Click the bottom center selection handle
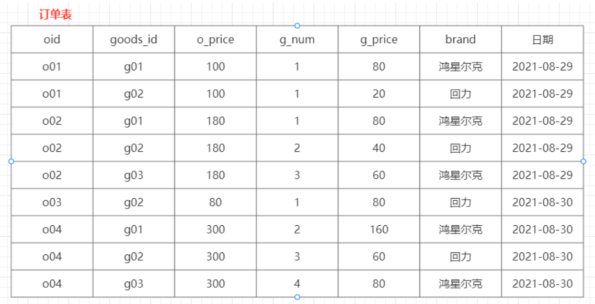Image resolution: width=595 pixels, height=304 pixels. [x=297, y=297]
